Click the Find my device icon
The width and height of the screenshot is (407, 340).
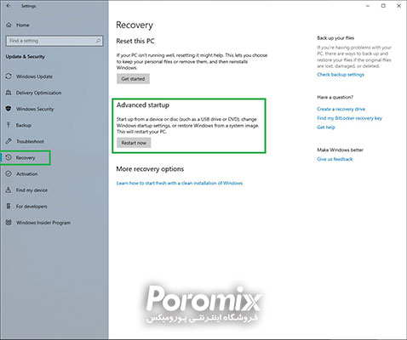tap(9, 190)
